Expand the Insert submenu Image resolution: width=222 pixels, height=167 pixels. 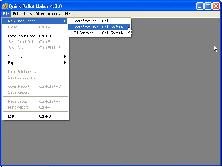pyautogui.click(x=35, y=57)
